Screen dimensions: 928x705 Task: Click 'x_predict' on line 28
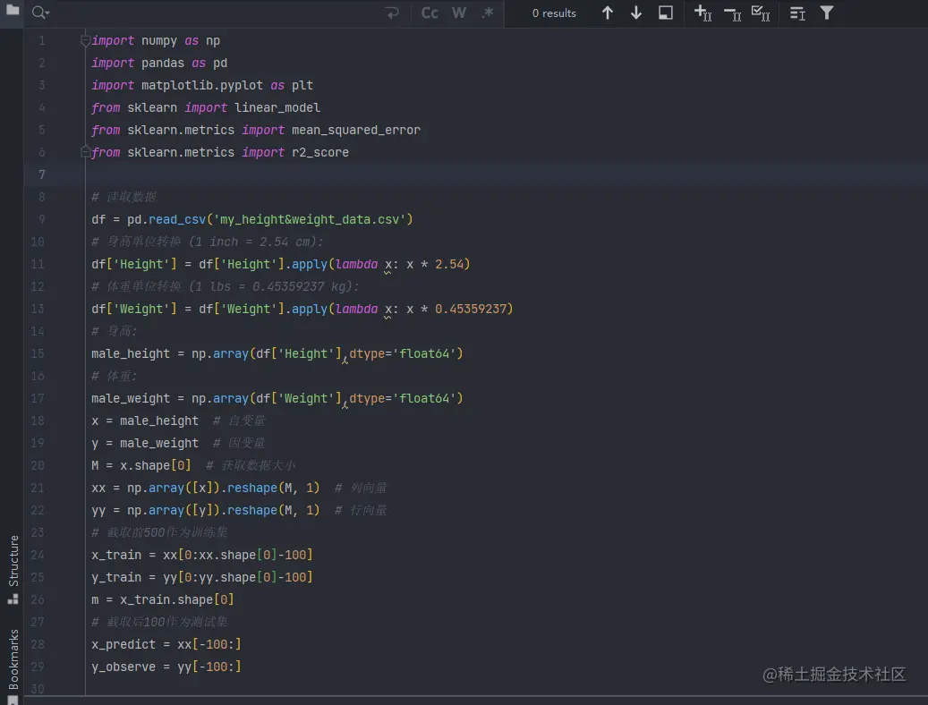[123, 645]
